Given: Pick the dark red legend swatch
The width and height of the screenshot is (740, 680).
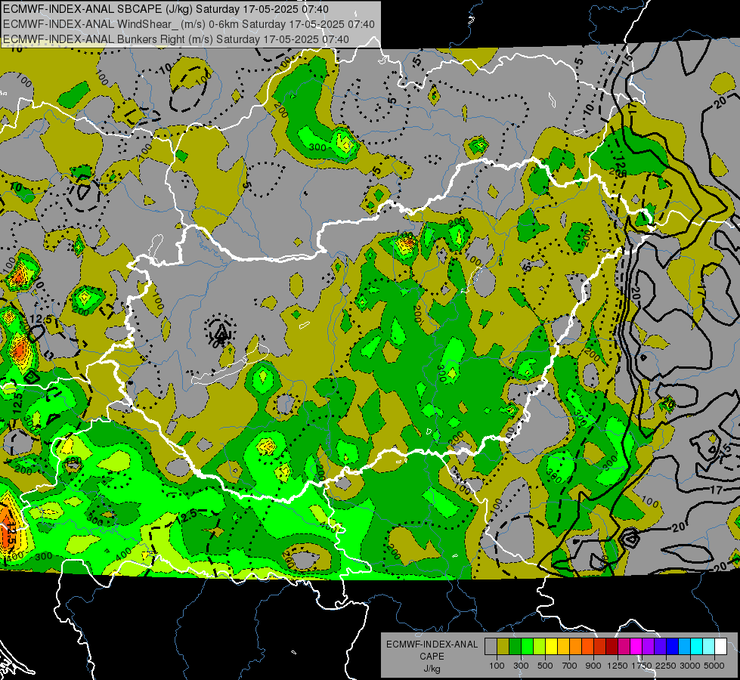Looking at the screenshot, I should (612, 646).
